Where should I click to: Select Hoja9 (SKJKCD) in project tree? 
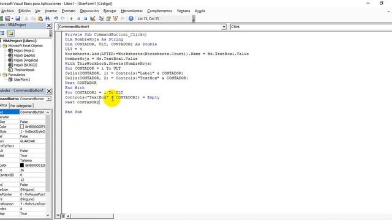point(26,65)
